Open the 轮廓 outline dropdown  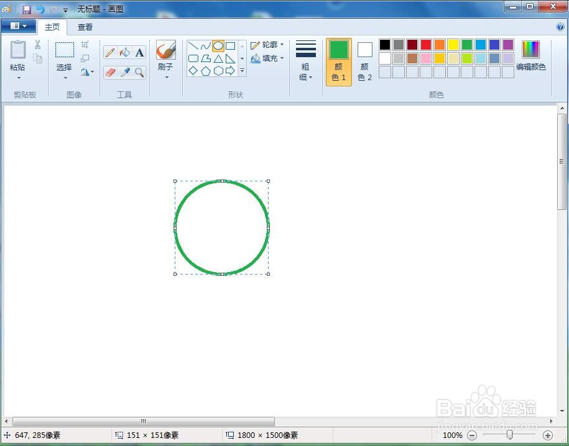pyautogui.click(x=267, y=45)
